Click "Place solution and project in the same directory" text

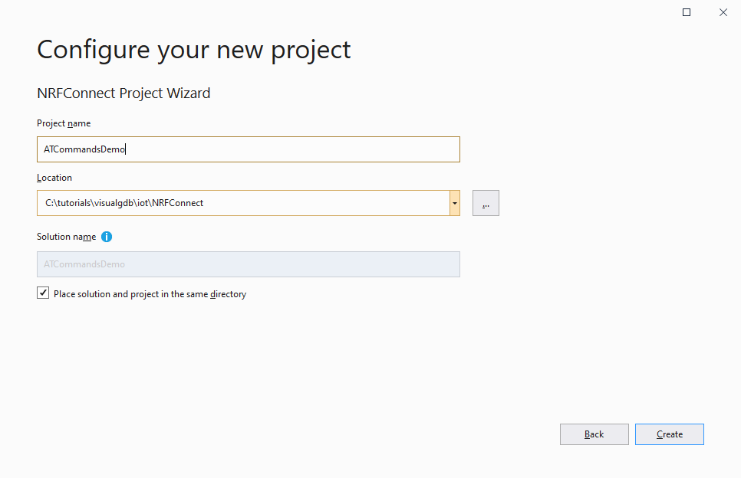[150, 294]
